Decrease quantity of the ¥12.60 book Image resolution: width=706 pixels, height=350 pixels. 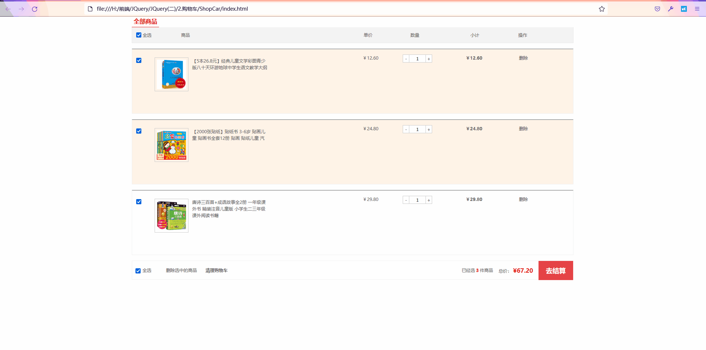click(x=406, y=59)
